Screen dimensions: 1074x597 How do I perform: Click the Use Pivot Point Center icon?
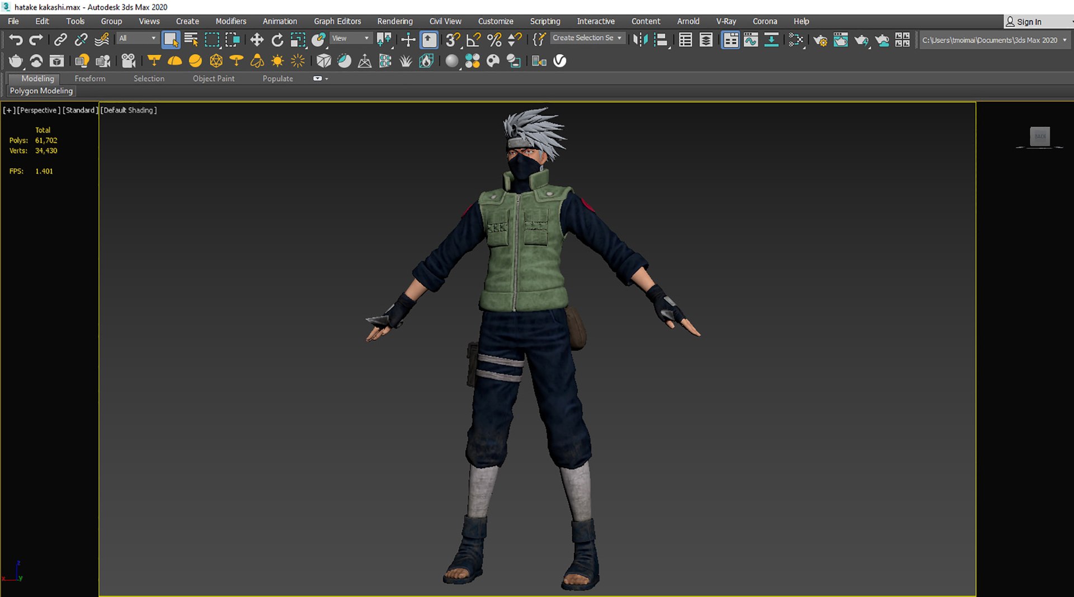pos(384,40)
